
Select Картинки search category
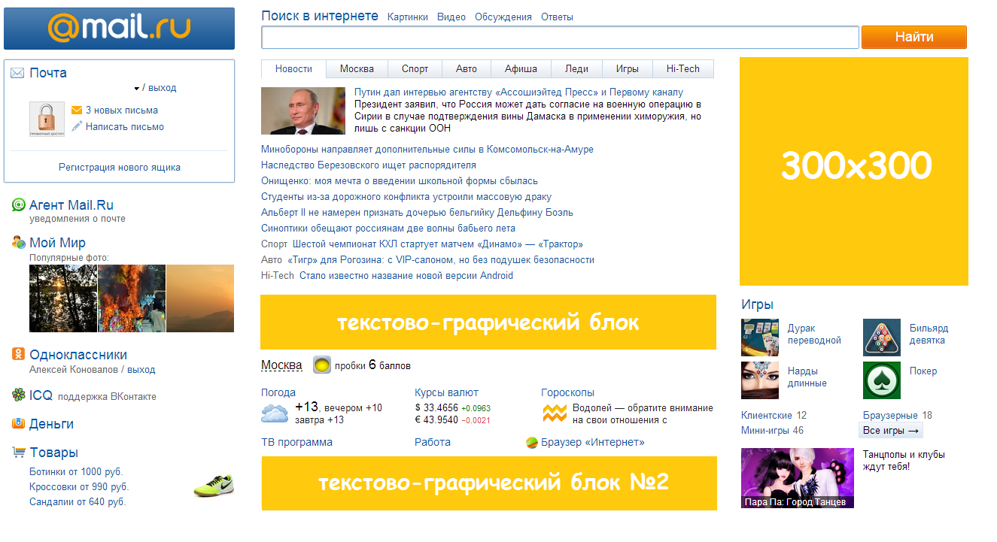[x=408, y=17]
